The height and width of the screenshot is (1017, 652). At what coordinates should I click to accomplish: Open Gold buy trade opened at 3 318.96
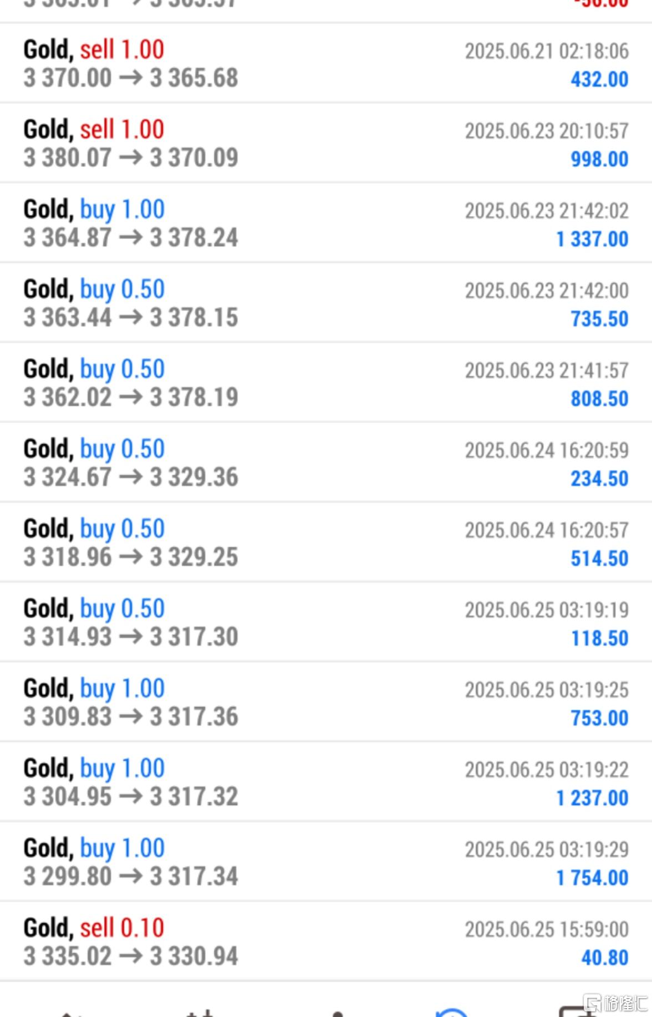(326, 542)
